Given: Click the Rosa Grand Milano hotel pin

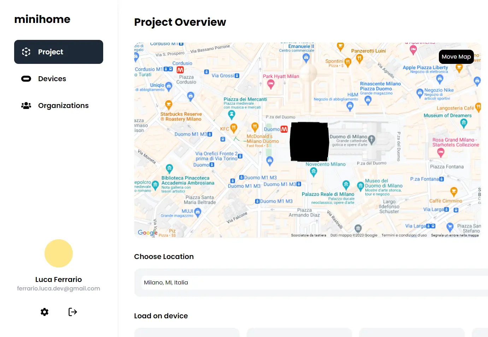Looking at the screenshot, I should point(441,153).
